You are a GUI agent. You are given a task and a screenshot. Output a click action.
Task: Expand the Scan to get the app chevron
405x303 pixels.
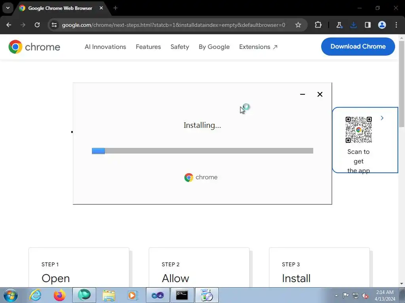(x=382, y=118)
